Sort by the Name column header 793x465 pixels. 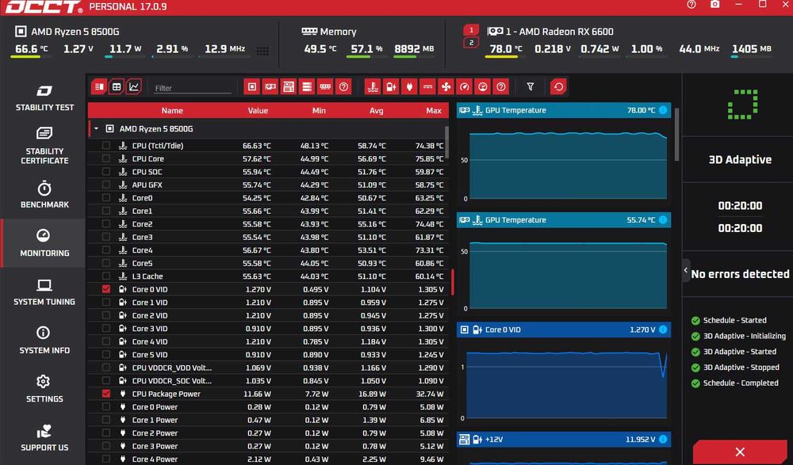[x=172, y=110]
